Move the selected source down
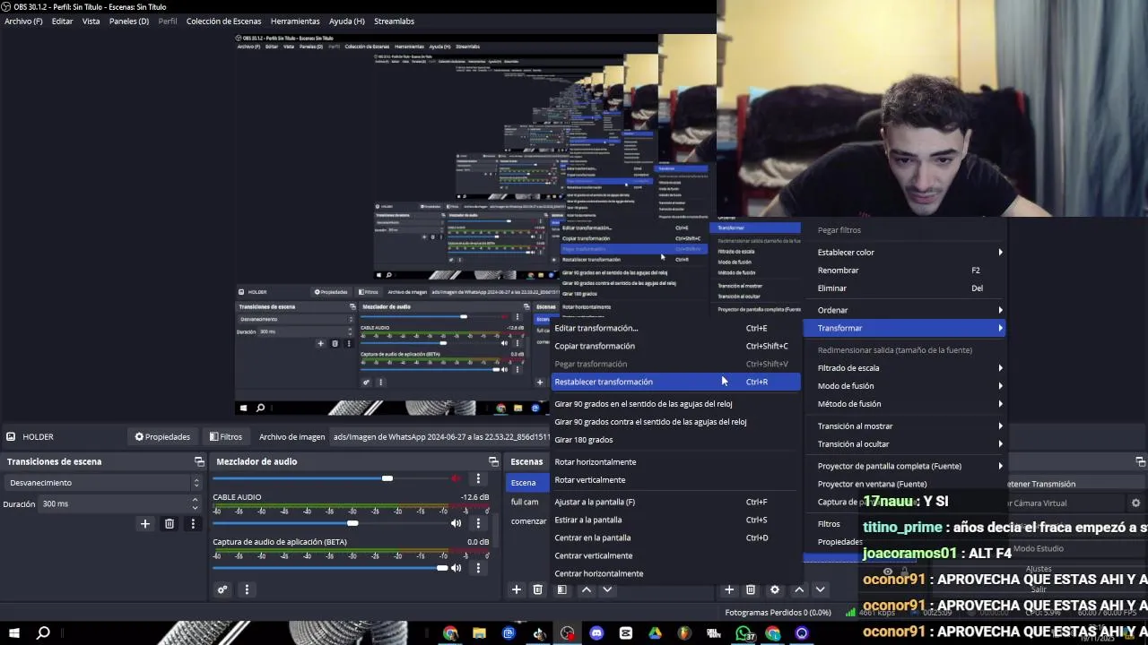Image resolution: width=1148 pixels, height=645 pixels. point(820,589)
